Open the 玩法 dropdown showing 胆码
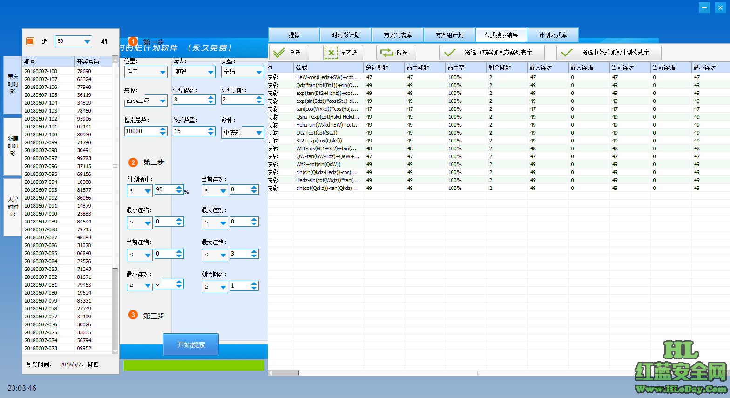Screen dimensions: 730x398 tap(194, 72)
